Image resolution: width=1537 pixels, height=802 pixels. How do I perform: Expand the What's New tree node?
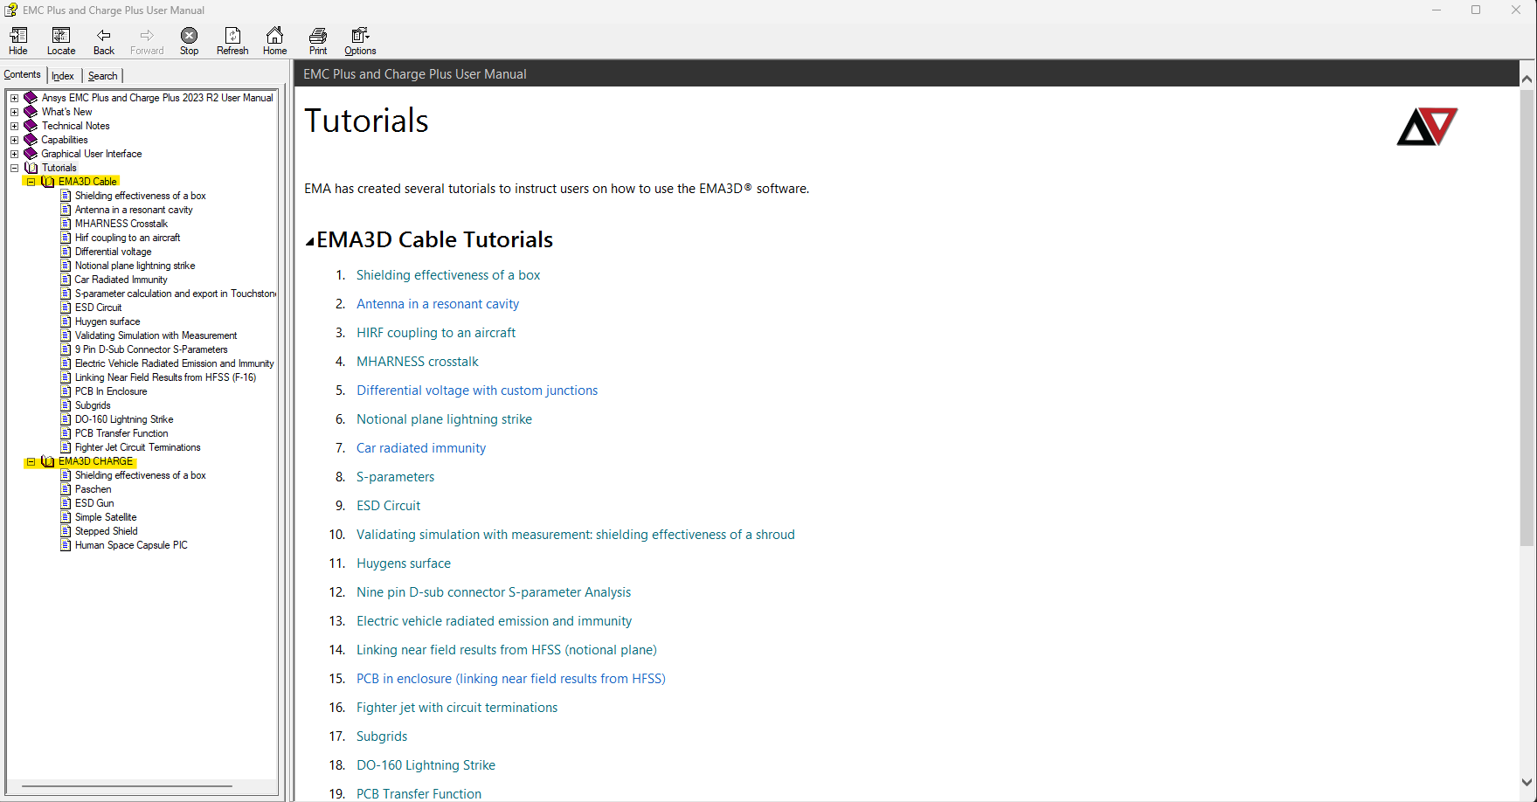(14, 112)
